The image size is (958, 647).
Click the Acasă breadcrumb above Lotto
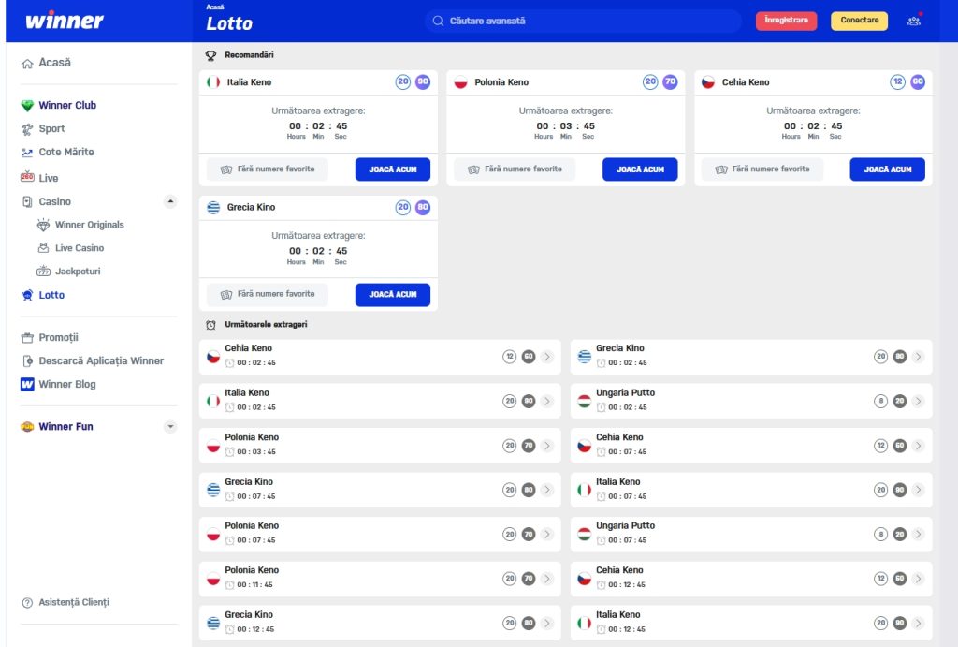point(215,7)
